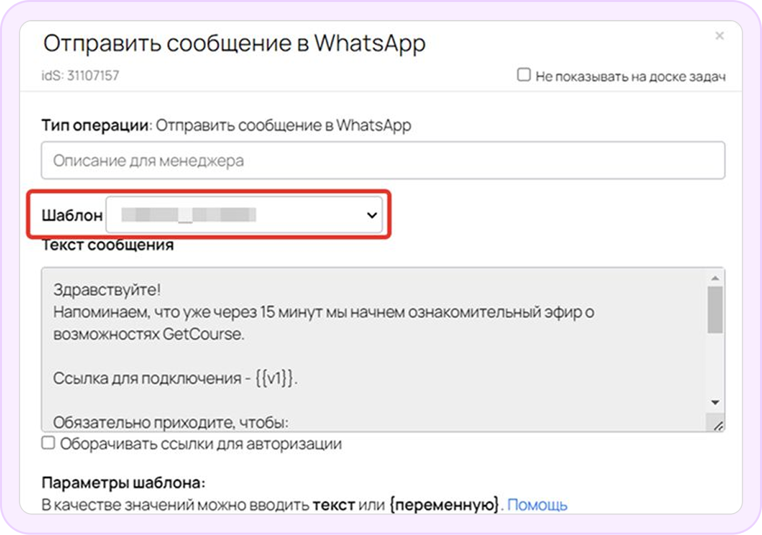Click the checkbox square beside Не показывать
The width and height of the screenshot is (762, 535).
pyautogui.click(x=525, y=75)
